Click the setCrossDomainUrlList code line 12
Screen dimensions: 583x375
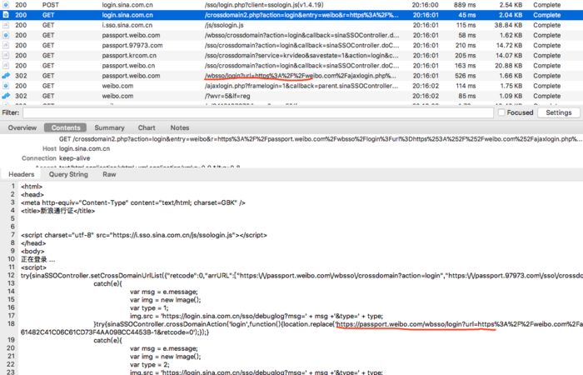pyautogui.click(x=301, y=276)
